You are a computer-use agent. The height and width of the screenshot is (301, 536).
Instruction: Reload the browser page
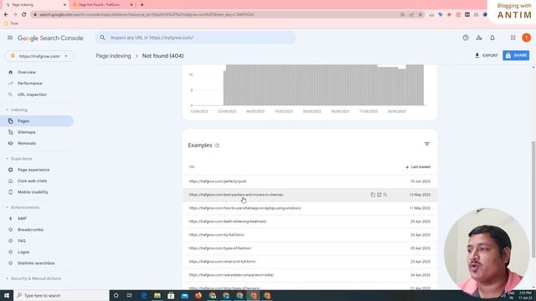pyautogui.click(x=23, y=14)
